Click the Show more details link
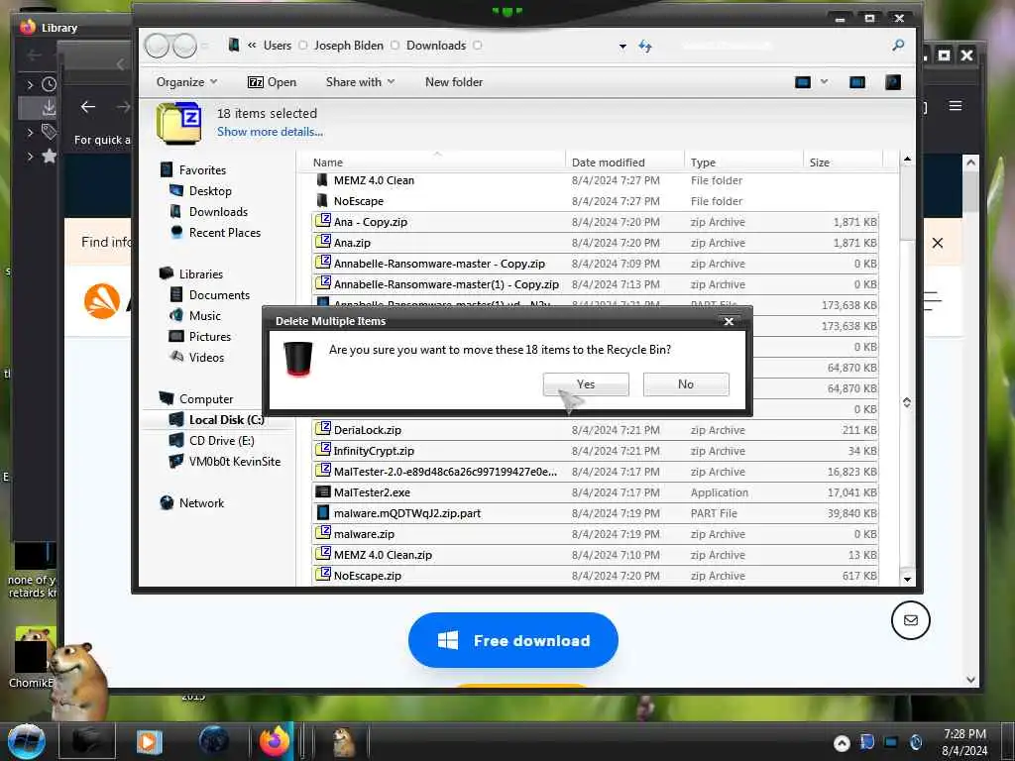1015x761 pixels. pos(270,132)
